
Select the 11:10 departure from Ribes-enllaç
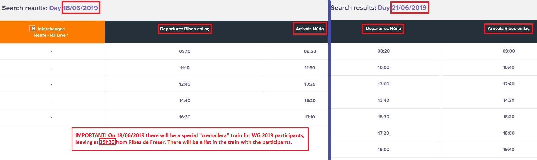pyautogui.click(x=185, y=68)
